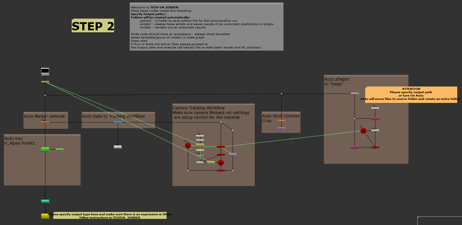Image resolution: width=462 pixels, height=225 pixels.
Task: Select the small green node right of hexagon
Action: click(x=59, y=149)
